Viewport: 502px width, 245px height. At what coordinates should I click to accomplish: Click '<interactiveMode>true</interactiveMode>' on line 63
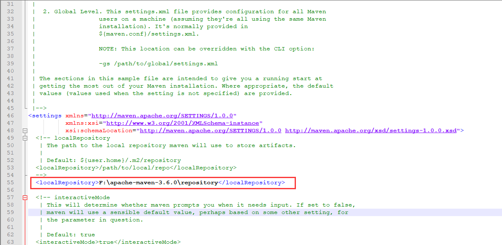click(108, 242)
